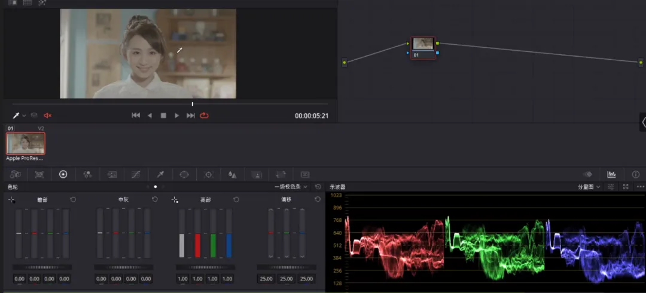This screenshot has height=293, width=646.
Task: Reset the 暗部 (Lift) color bars
Action: point(73,199)
